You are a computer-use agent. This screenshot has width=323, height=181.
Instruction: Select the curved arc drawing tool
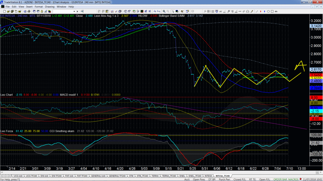[x=257, y=11]
